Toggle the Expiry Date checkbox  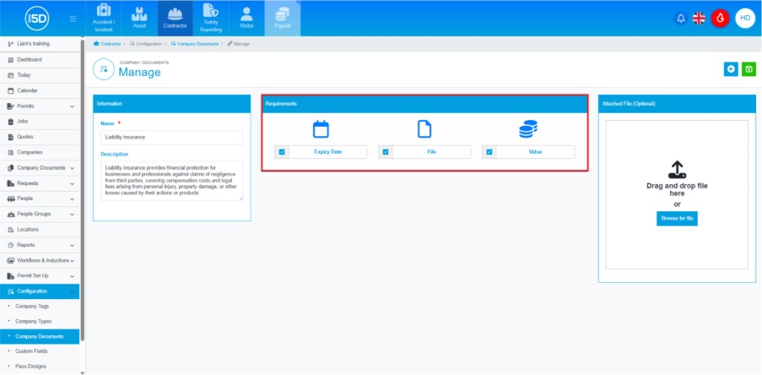282,152
